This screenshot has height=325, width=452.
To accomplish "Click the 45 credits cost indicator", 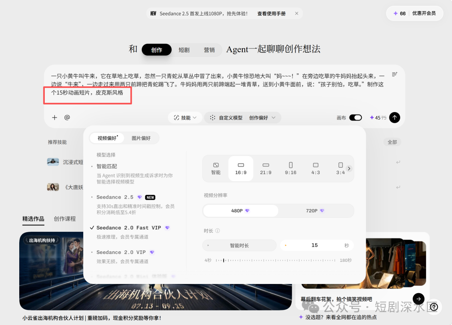I will click(x=378, y=118).
